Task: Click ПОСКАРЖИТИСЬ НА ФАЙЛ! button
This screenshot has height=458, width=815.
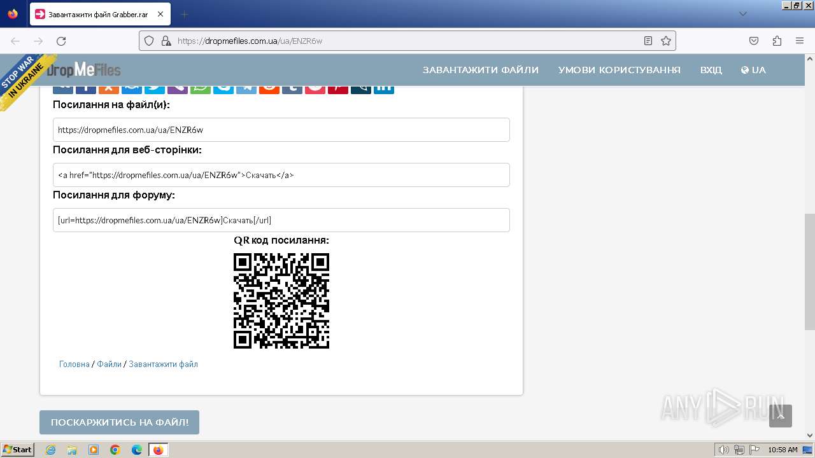Action: (x=120, y=422)
